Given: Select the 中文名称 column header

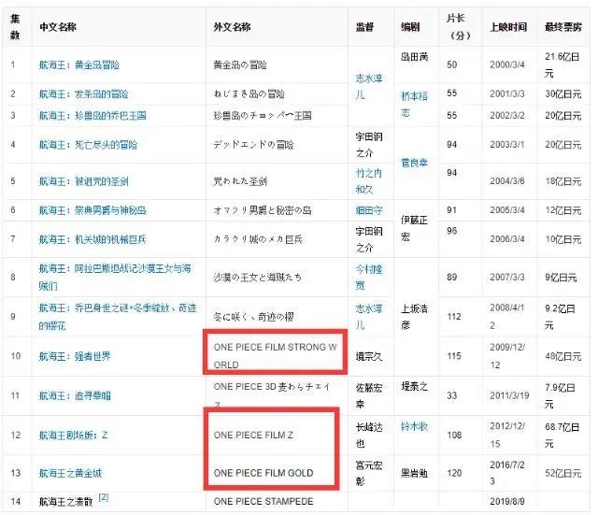Looking at the screenshot, I should (x=58, y=27).
